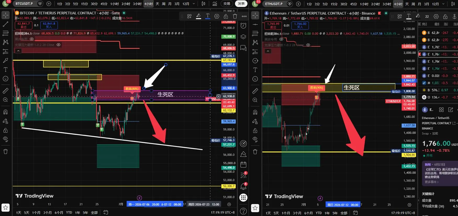The width and height of the screenshot is (458, 216).
Task: Open pattern tools in BTC chart sidebar
Action: [5, 42]
